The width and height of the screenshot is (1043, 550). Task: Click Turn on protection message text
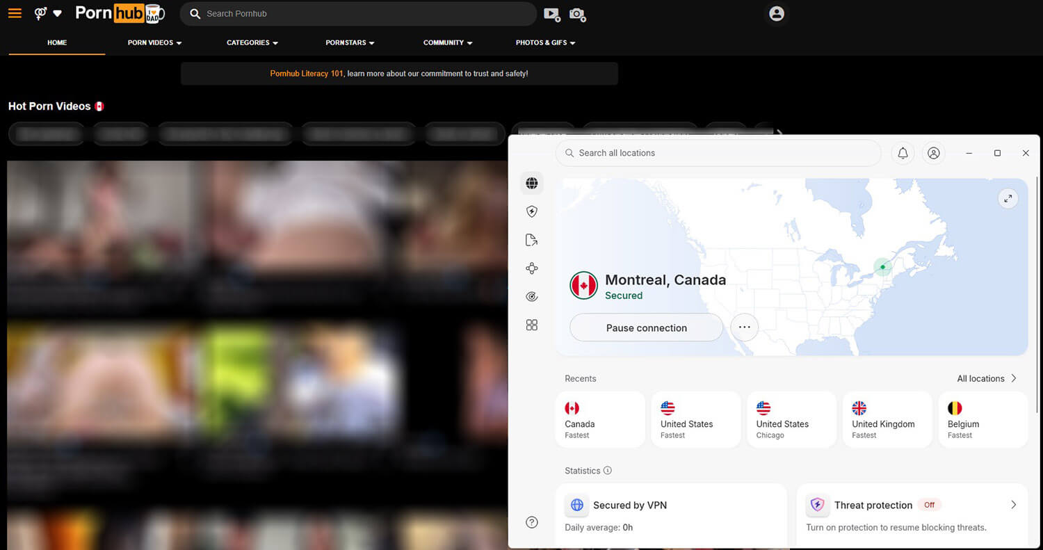click(896, 527)
